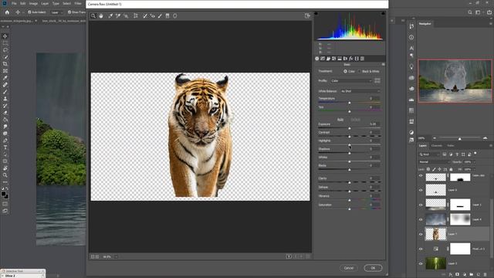Select Photoshop's Zoom tool in left toolbar
Screen dimensions: 494x278
click(5, 175)
